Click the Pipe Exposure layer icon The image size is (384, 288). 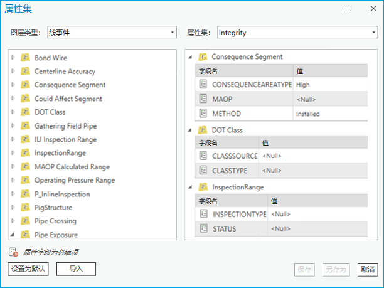(x=25, y=235)
